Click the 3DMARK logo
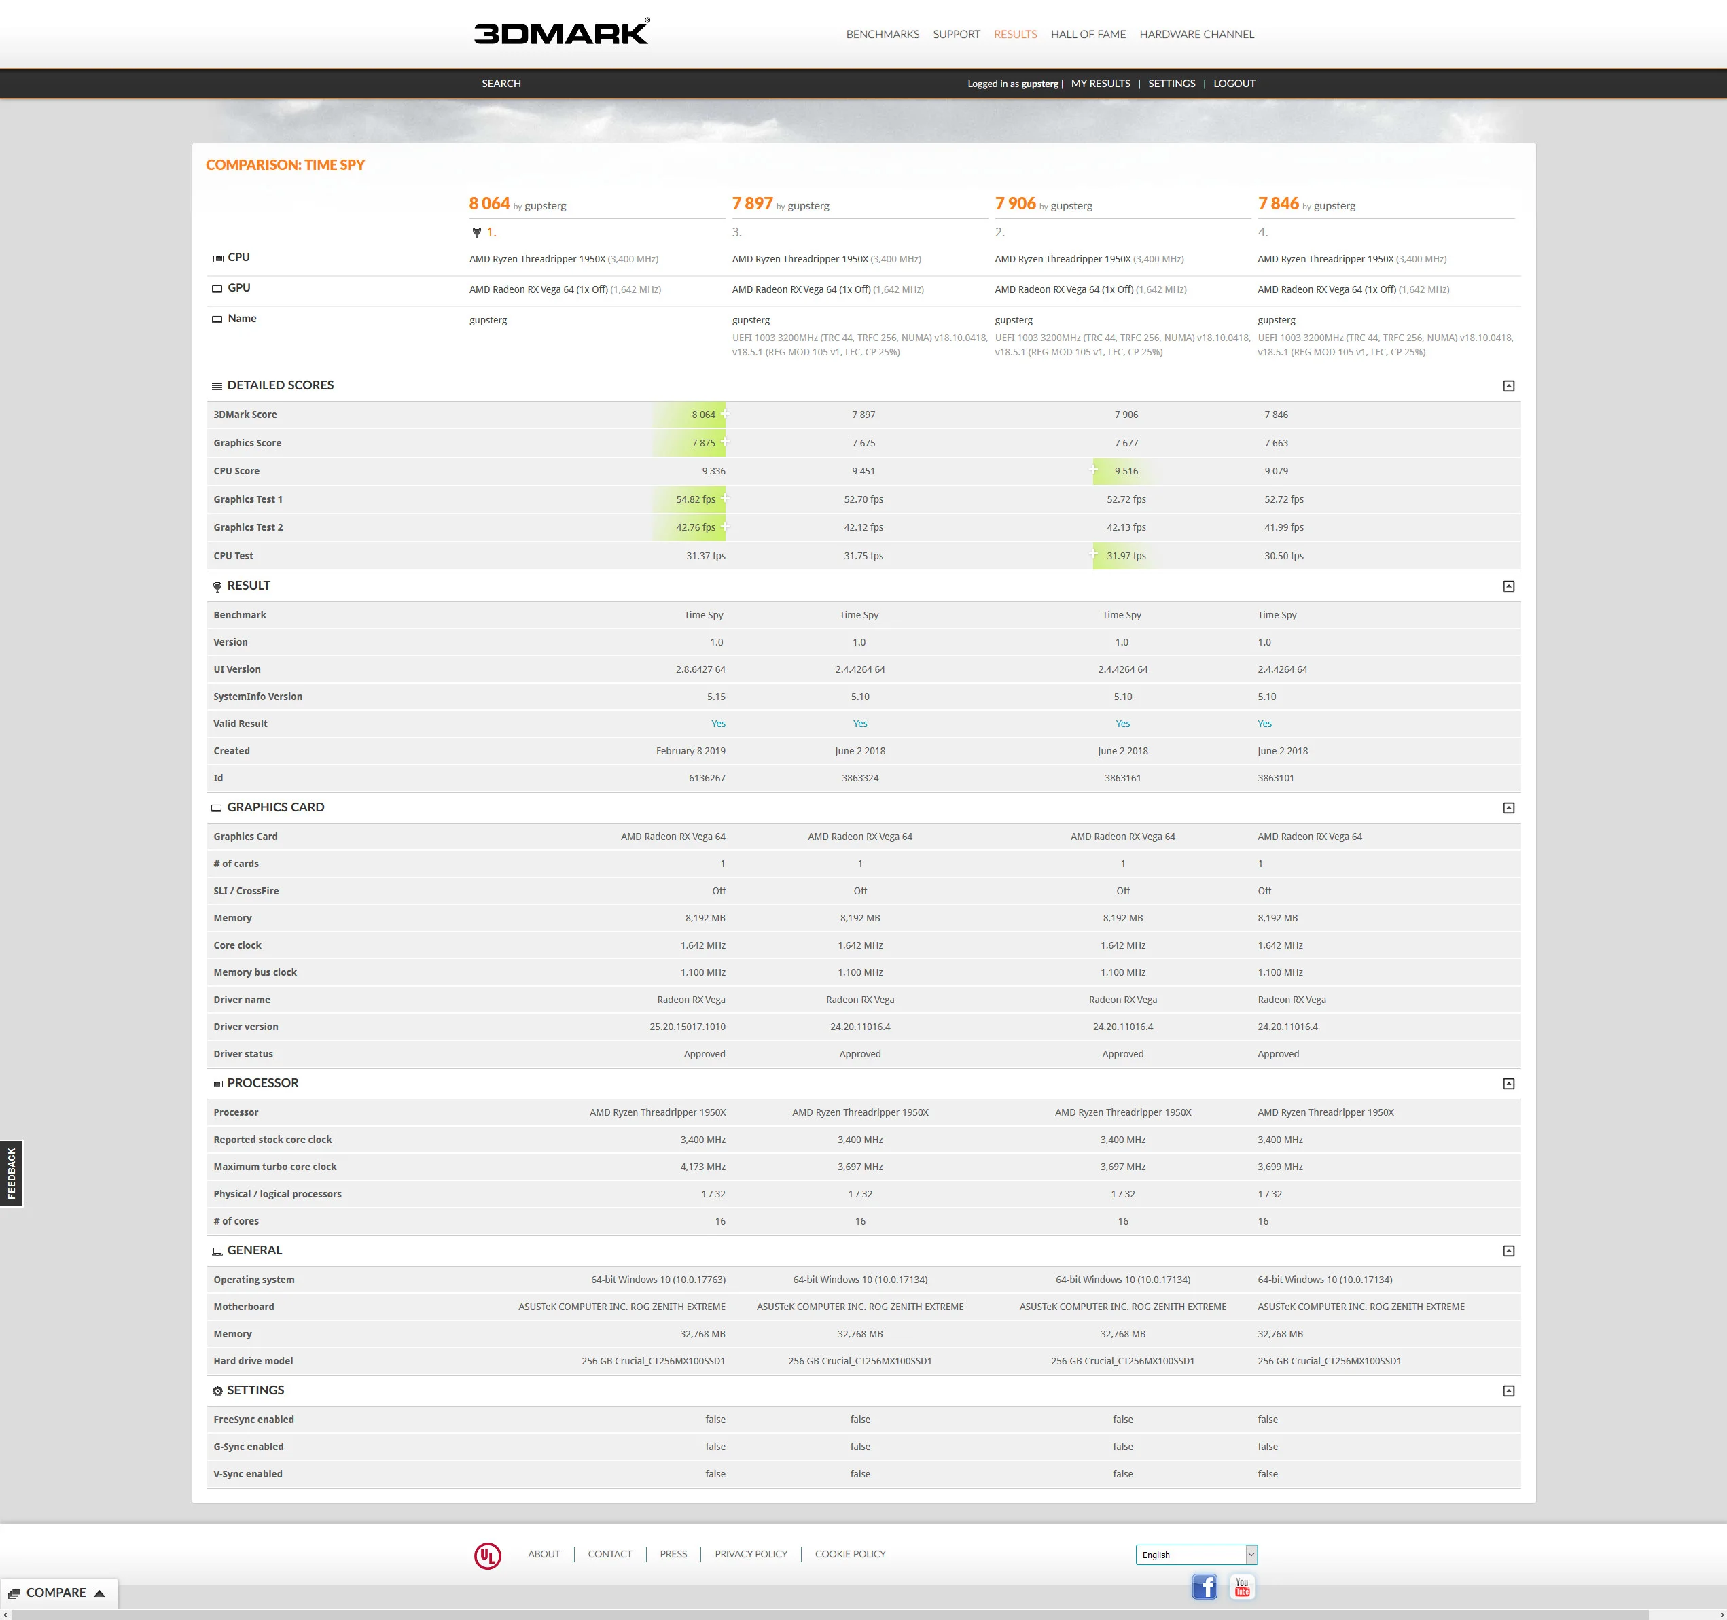1727x1620 pixels. [x=561, y=32]
